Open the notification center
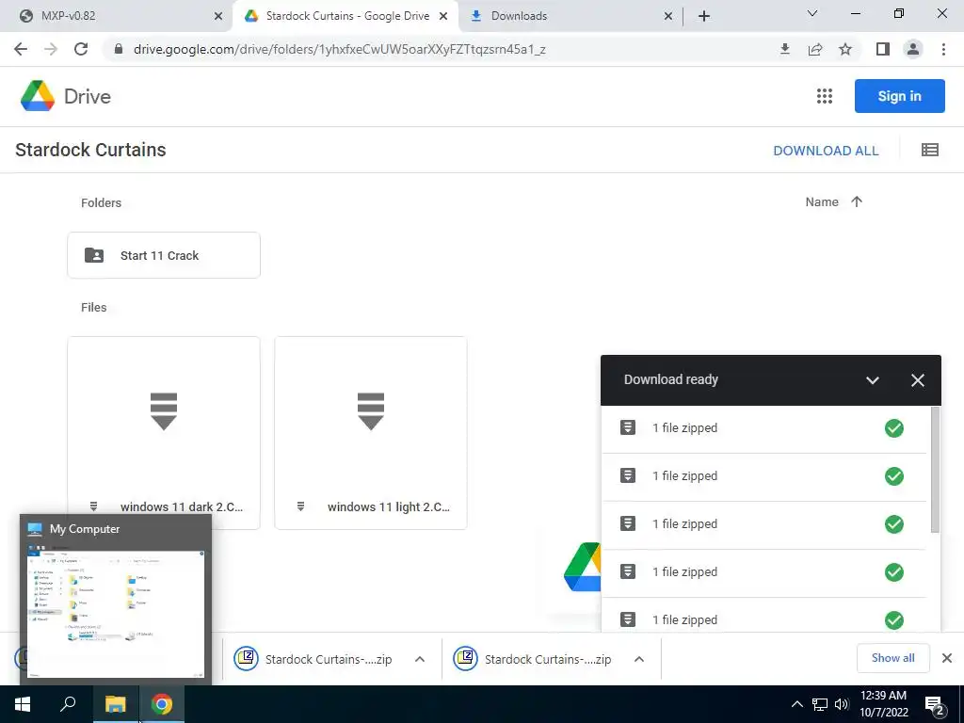 (935, 705)
